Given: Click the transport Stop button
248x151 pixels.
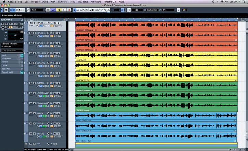Looking at the screenshot, I should coord(59,10).
